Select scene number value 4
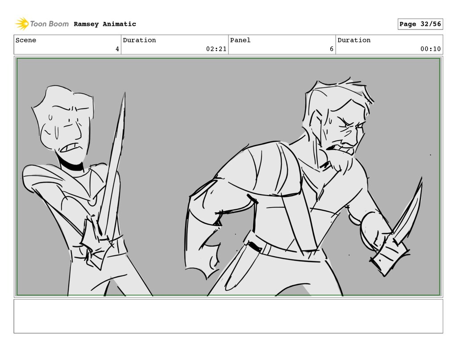 tap(117, 49)
